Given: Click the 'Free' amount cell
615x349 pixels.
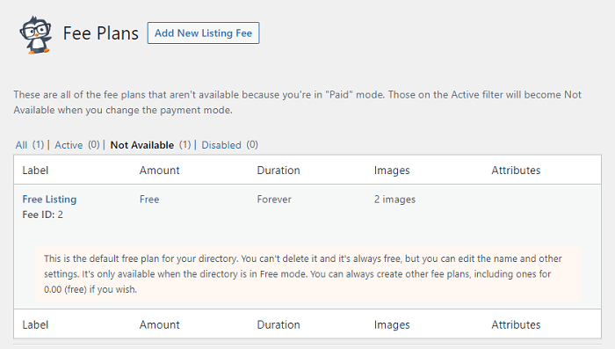Looking at the screenshot, I should pyautogui.click(x=149, y=199).
